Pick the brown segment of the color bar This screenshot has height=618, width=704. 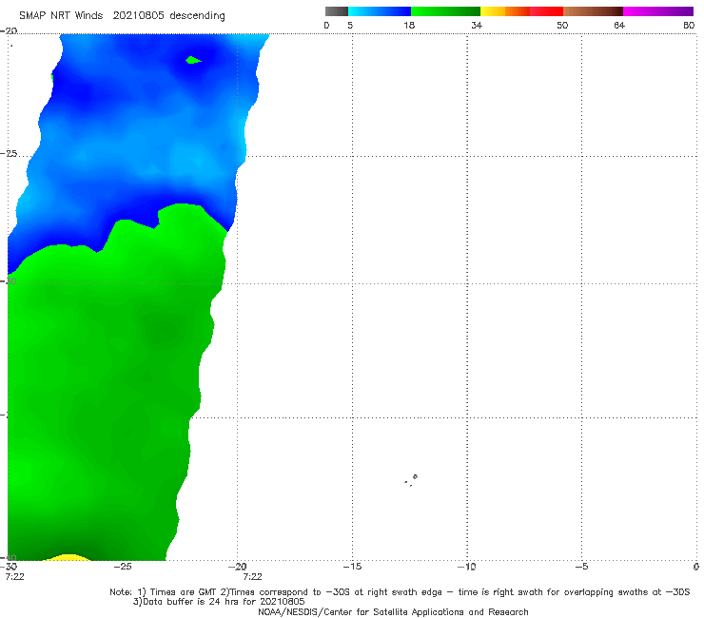coord(593,11)
